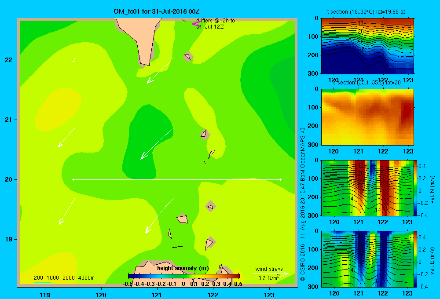Click the latitude "21" axis label on main map
The height and width of the screenshot is (299, 440).
pyautogui.click(x=9, y=120)
